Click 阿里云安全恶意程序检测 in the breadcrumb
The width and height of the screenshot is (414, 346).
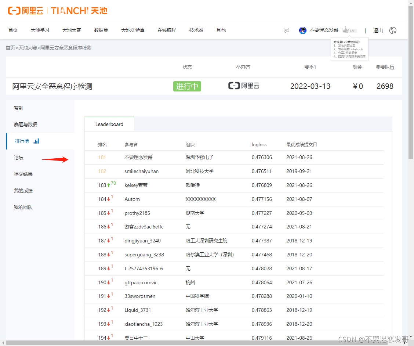(66, 48)
